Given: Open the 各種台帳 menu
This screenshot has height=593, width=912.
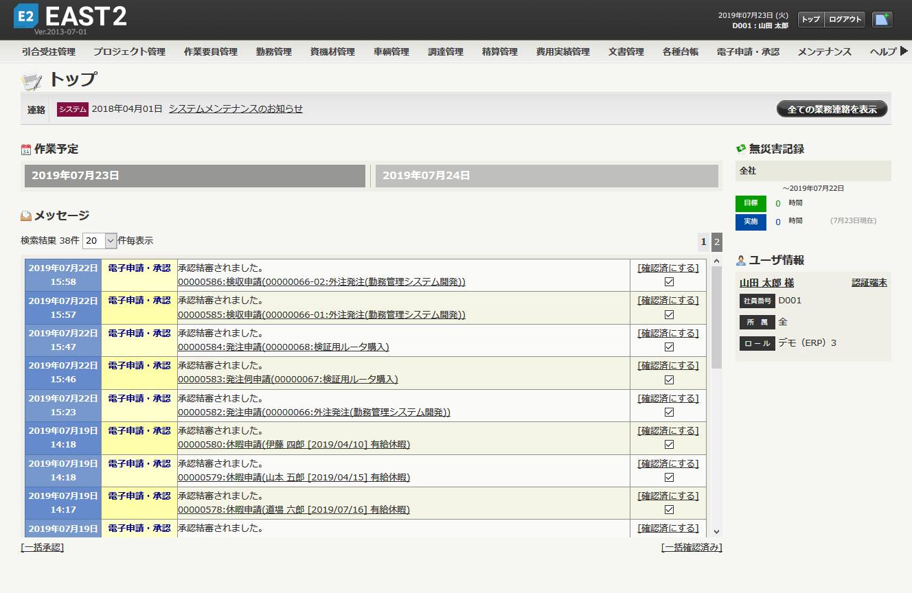Looking at the screenshot, I should (681, 51).
